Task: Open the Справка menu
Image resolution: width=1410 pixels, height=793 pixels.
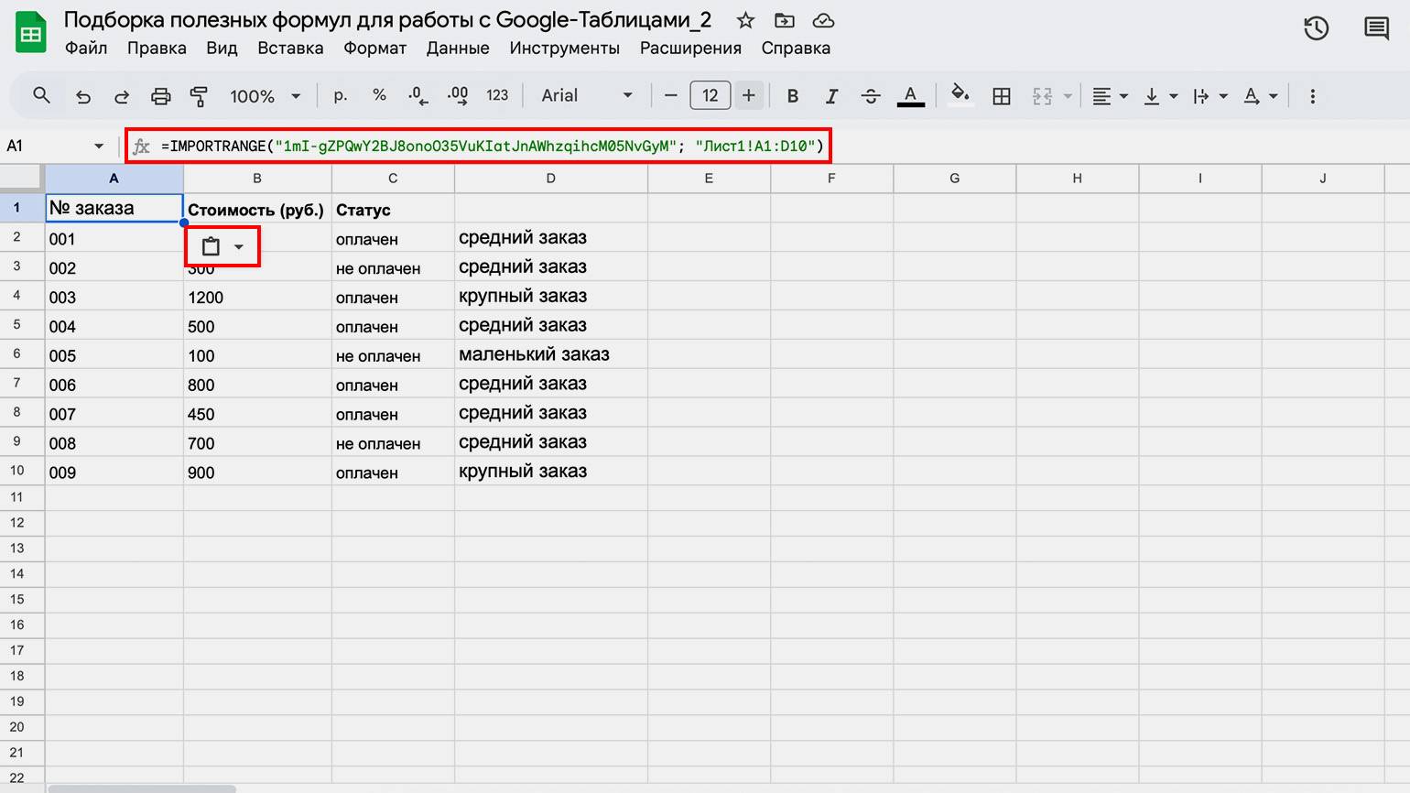Action: click(796, 48)
